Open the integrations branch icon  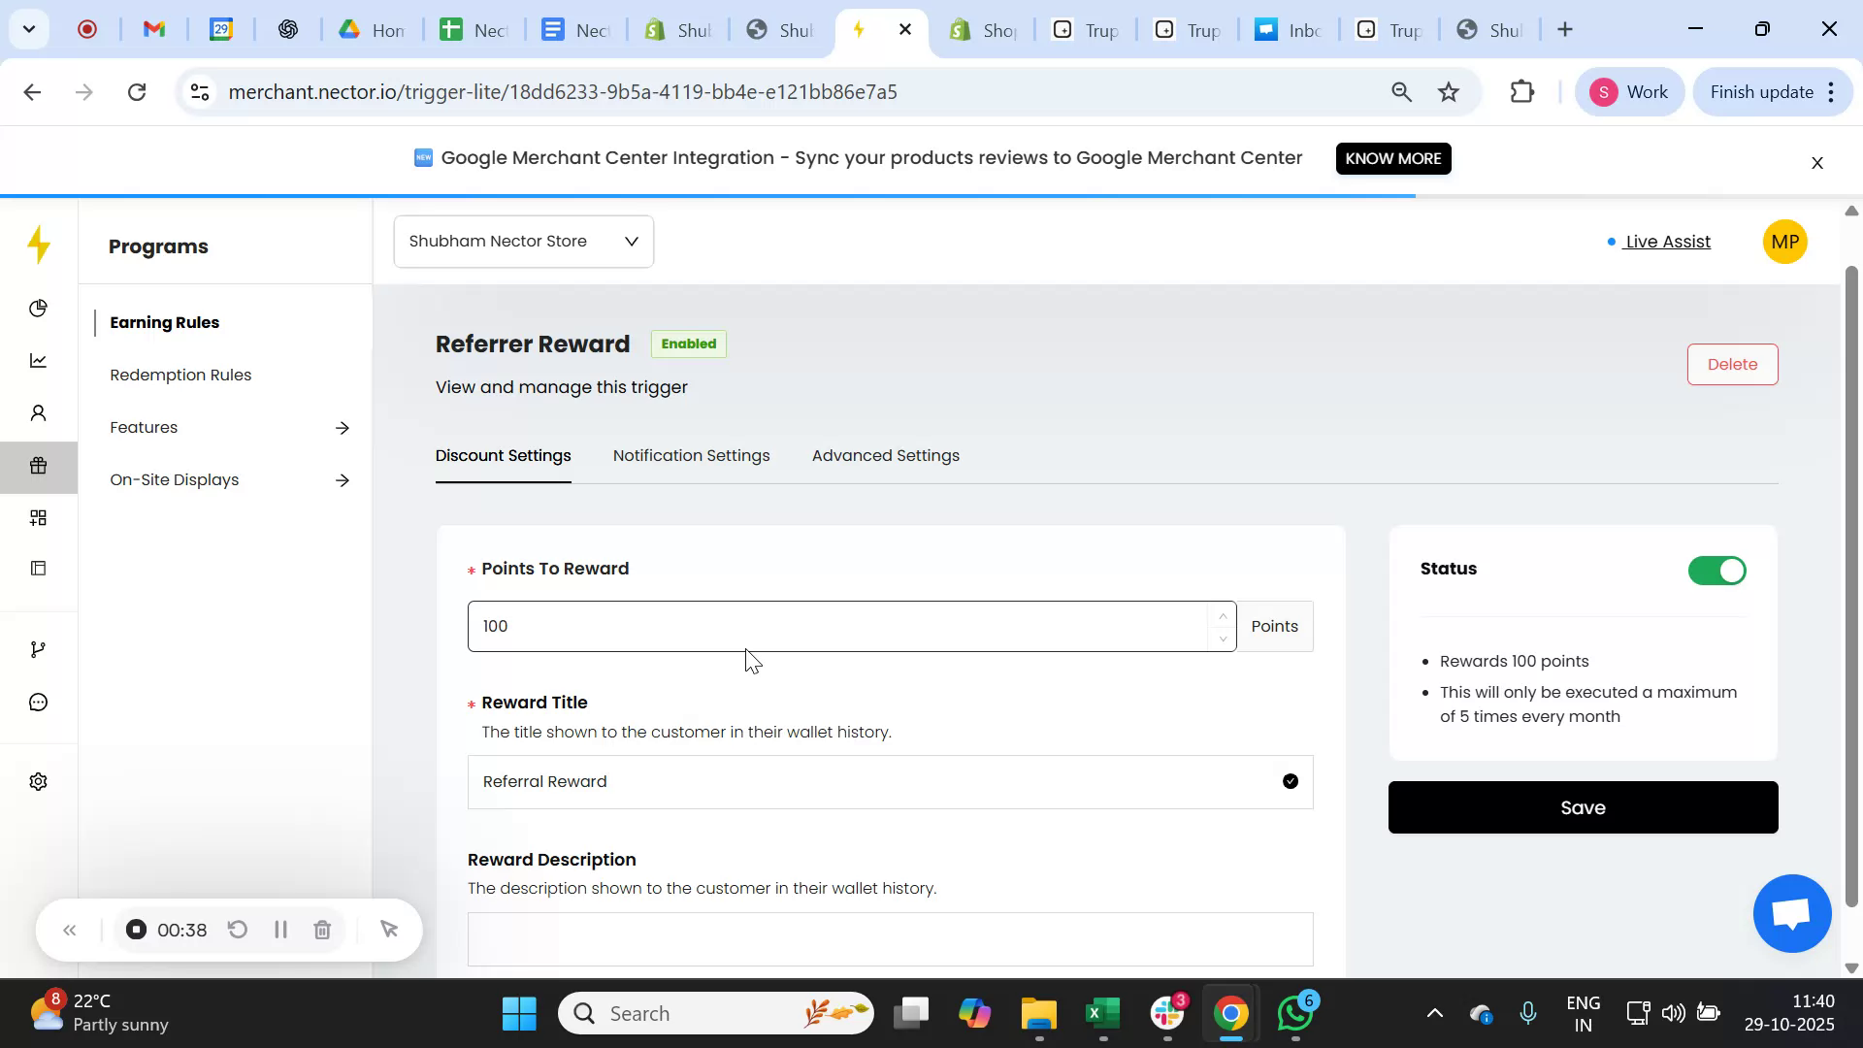39,648
